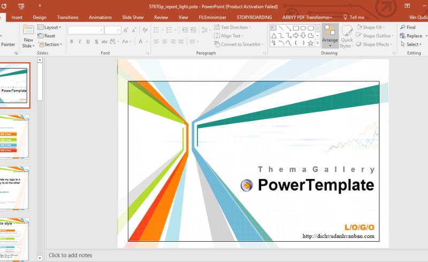Click the thumbnail pane scroll down arrow

click(40, 258)
